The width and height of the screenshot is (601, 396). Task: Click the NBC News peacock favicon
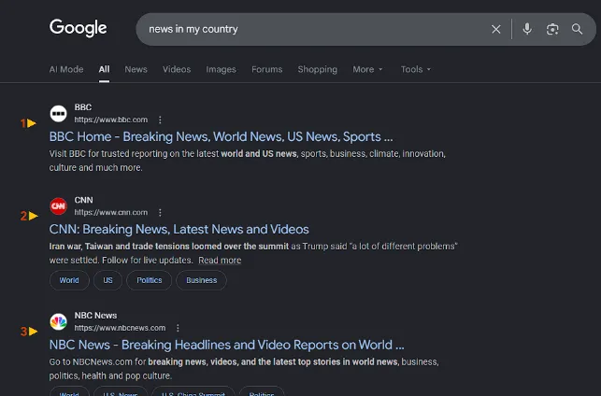pyautogui.click(x=58, y=321)
